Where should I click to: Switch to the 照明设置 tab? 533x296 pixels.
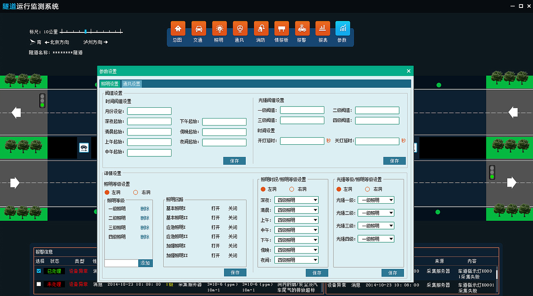point(110,84)
